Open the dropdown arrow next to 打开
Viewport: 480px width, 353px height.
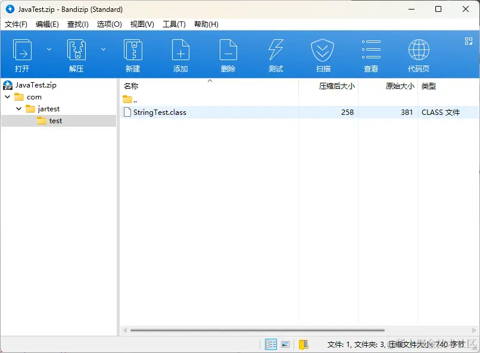[49, 49]
